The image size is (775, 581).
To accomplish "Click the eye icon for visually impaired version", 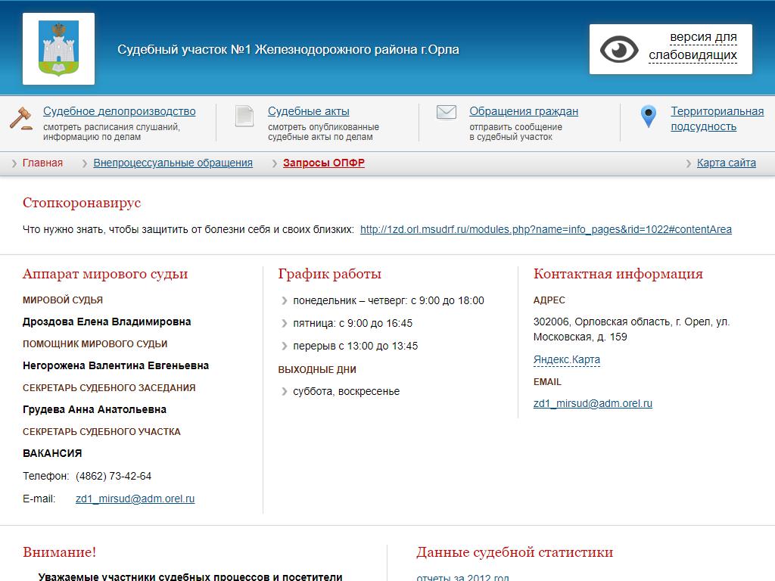I will pyautogui.click(x=619, y=50).
